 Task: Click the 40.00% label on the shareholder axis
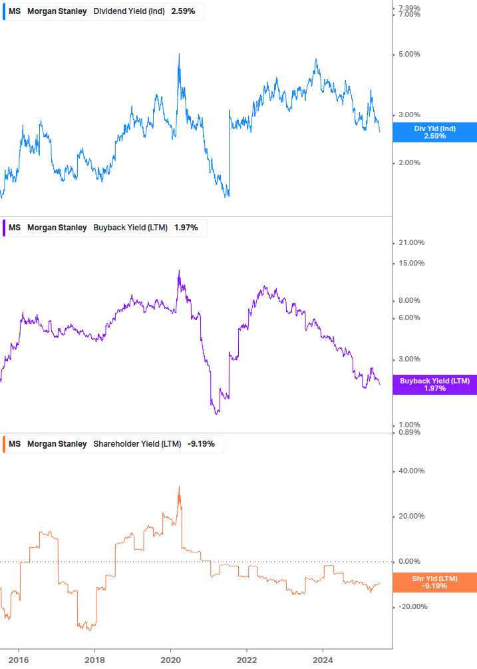pos(411,471)
